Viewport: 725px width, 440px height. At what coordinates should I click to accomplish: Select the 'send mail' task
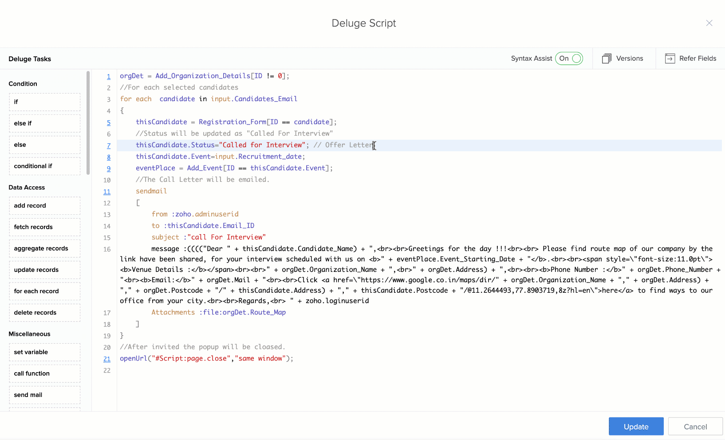click(x=44, y=395)
